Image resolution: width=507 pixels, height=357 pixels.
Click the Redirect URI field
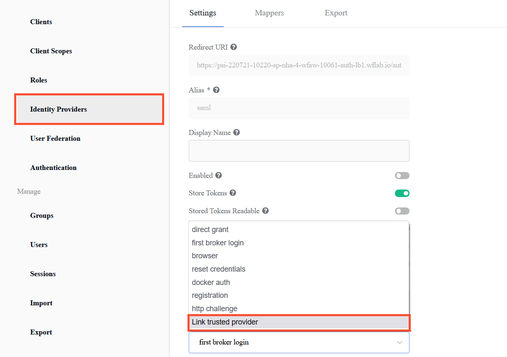click(299, 65)
